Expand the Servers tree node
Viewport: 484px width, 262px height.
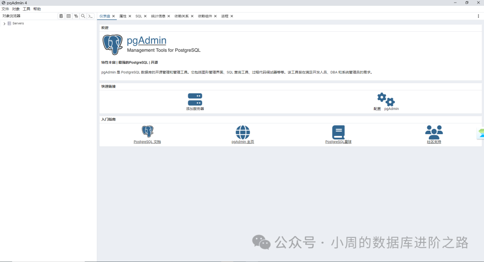click(x=4, y=23)
